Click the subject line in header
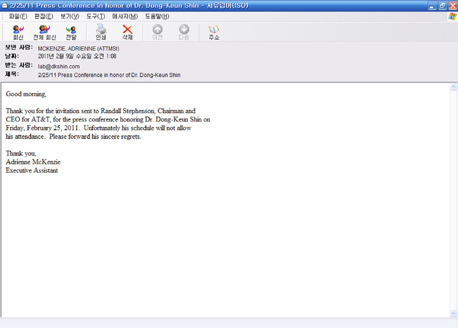The width and height of the screenshot is (458, 328). point(109,75)
